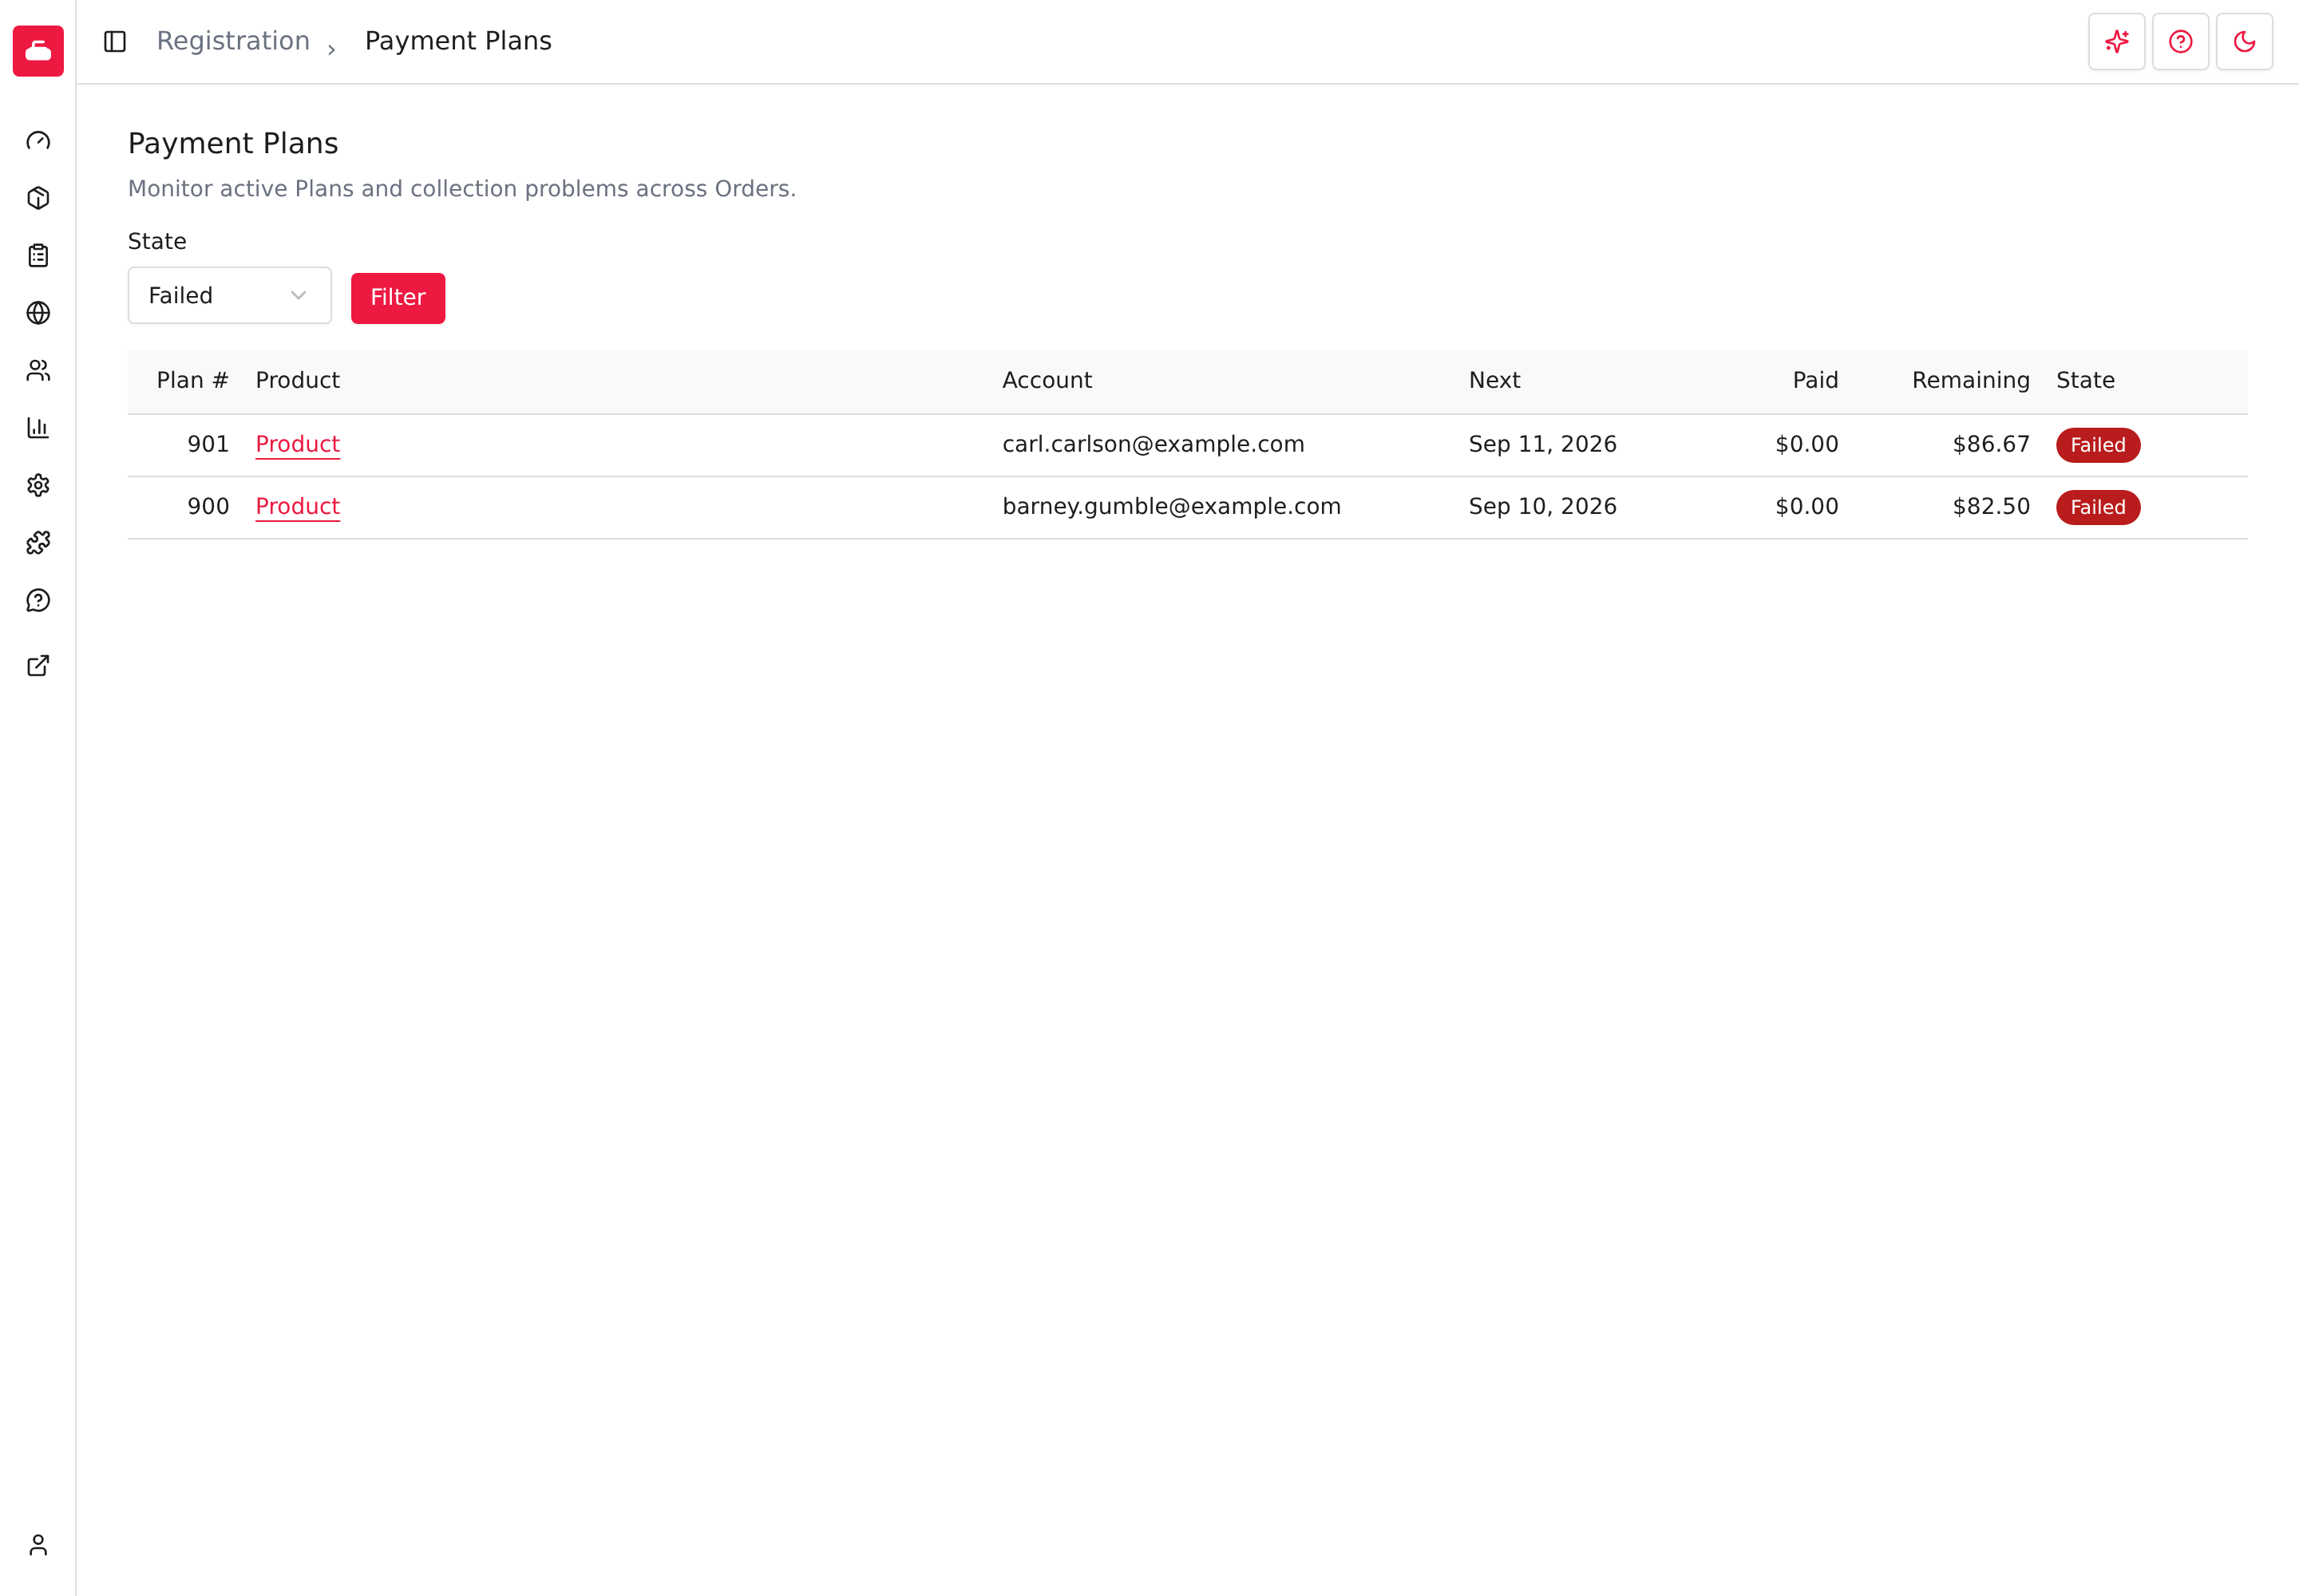The image size is (2299, 1596).
Task: Click the Paid column header
Action: point(1816,381)
